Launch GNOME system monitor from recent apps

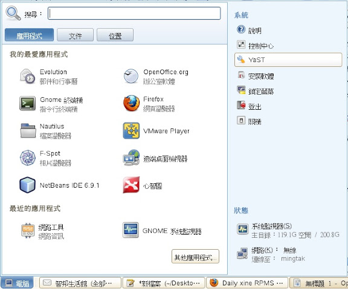coord(162,230)
